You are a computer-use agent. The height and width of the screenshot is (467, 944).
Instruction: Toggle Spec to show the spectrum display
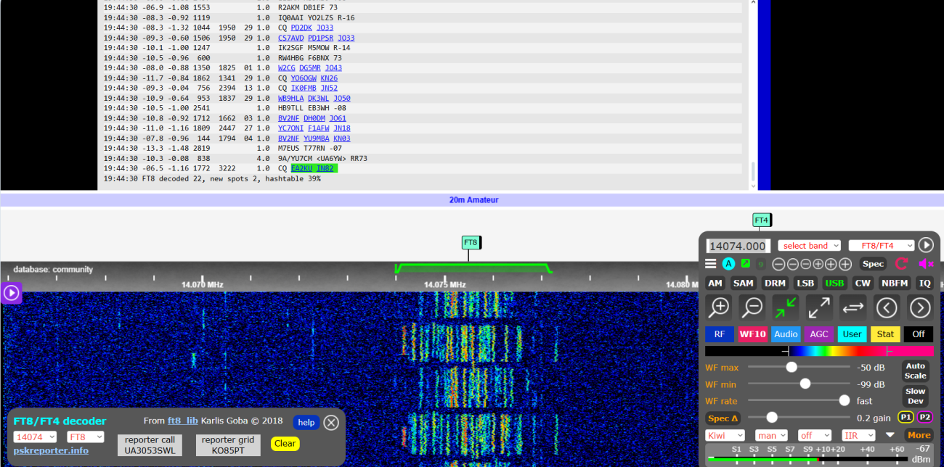tap(873, 263)
